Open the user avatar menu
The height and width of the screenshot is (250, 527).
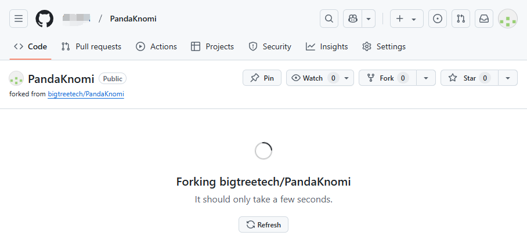508,19
